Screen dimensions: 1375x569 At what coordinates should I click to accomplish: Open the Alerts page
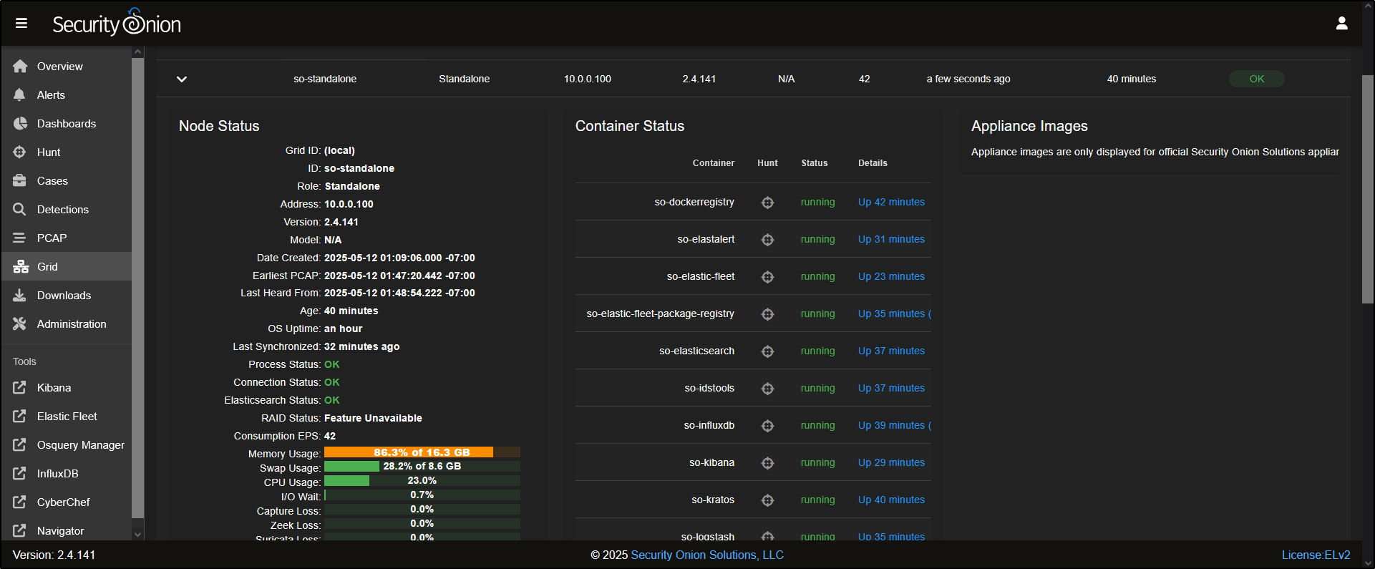pyautogui.click(x=51, y=95)
